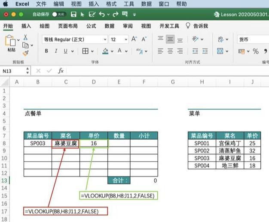Click the fx insert function icon
Screen dimensions: 269x222
61,71
